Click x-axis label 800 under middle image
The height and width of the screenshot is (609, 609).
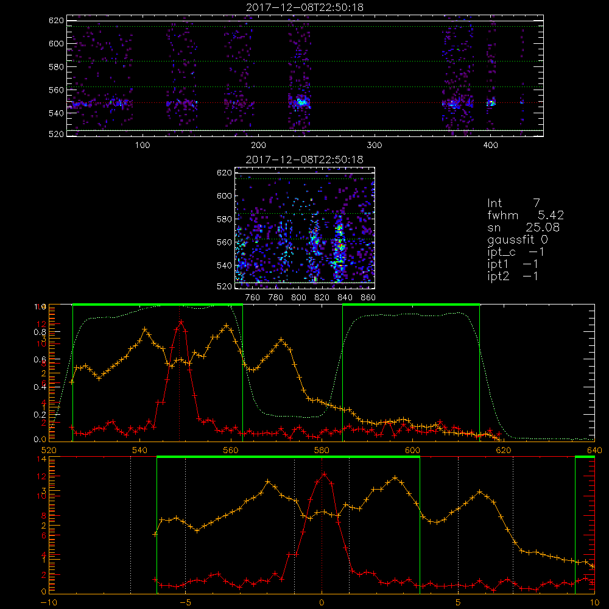(x=298, y=298)
